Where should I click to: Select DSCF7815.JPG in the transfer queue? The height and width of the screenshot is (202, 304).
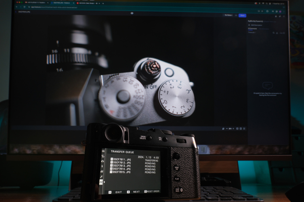[121, 172]
